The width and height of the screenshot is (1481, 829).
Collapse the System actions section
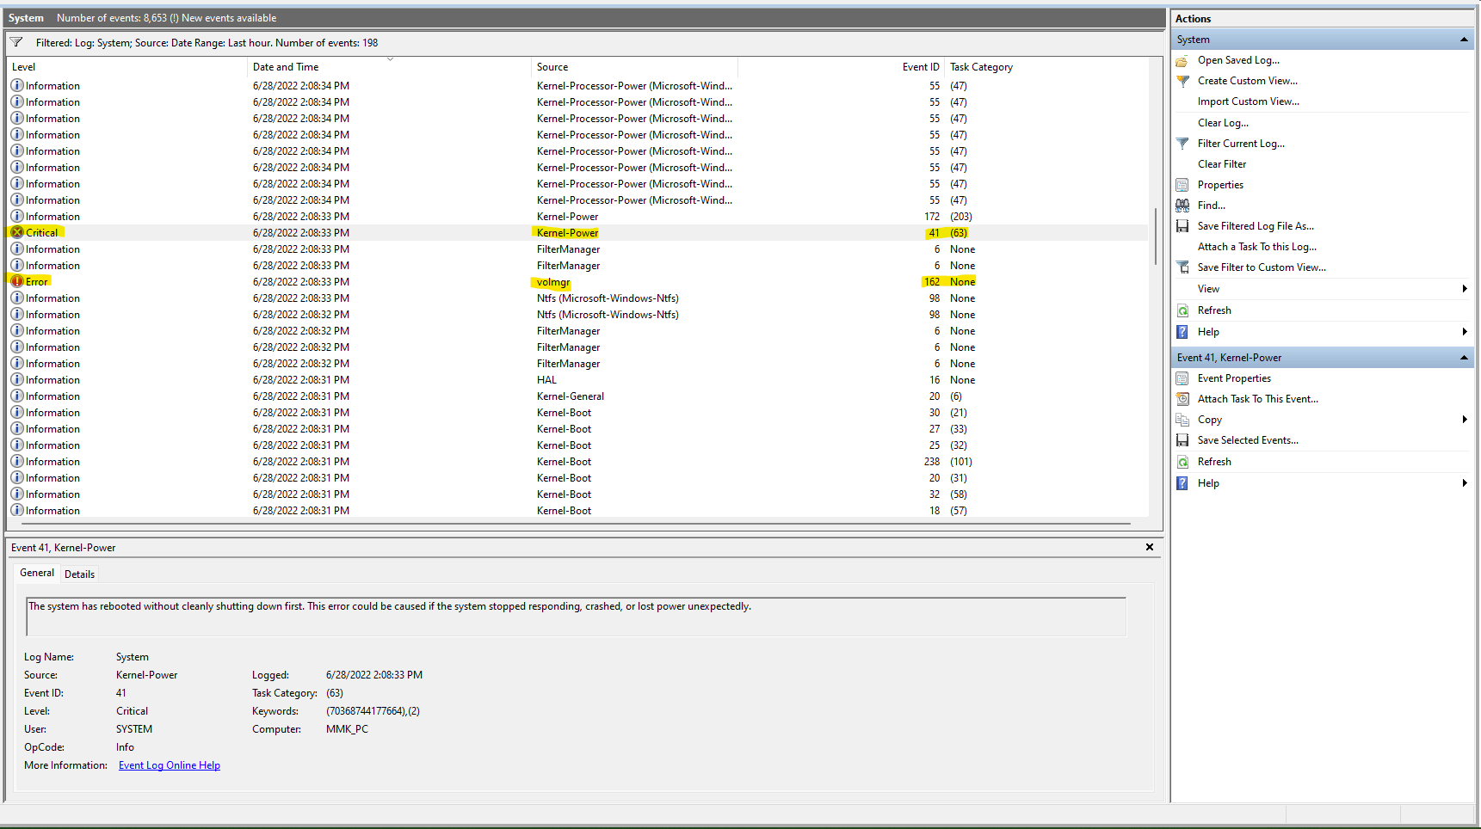(1464, 40)
